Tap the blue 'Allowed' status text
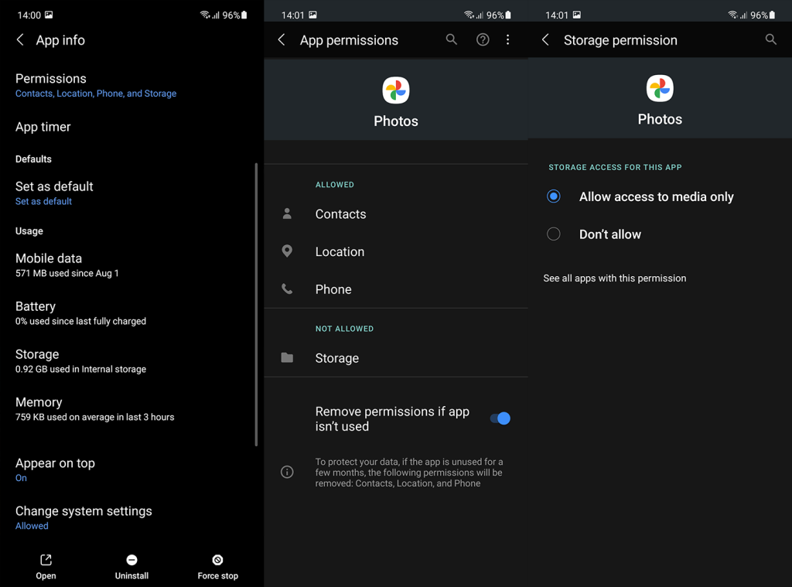Screen dimensions: 792x587 tap(32, 526)
